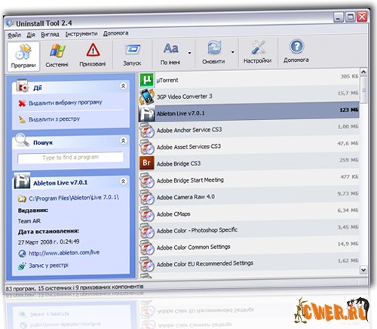This screenshot has width=377, height=329.
Task: Select µTorrent in the program list
Action: [249, 80]
